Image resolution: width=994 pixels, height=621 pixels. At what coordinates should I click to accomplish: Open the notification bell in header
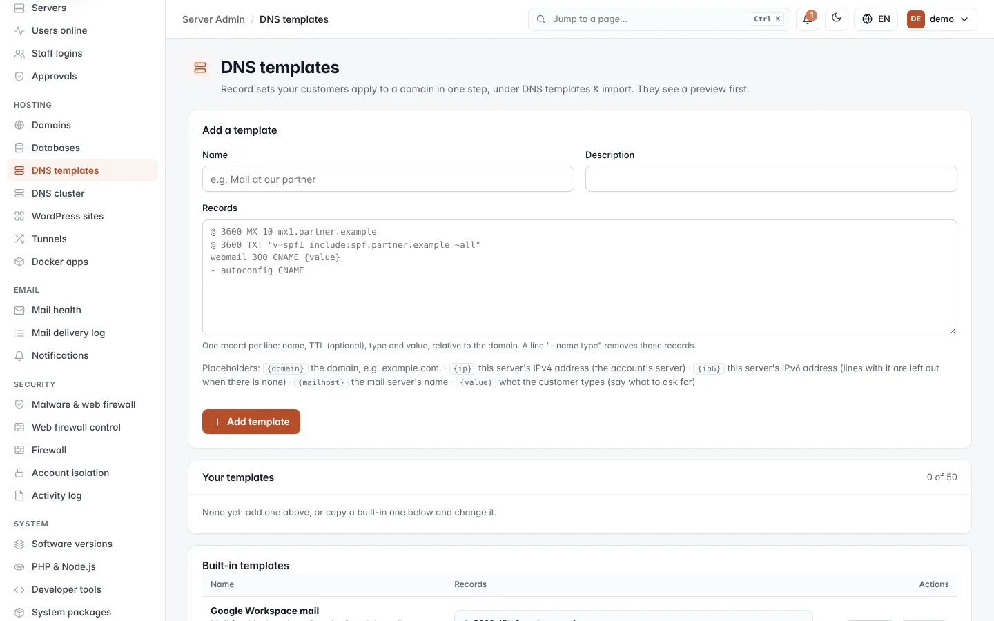pos(808,19)
